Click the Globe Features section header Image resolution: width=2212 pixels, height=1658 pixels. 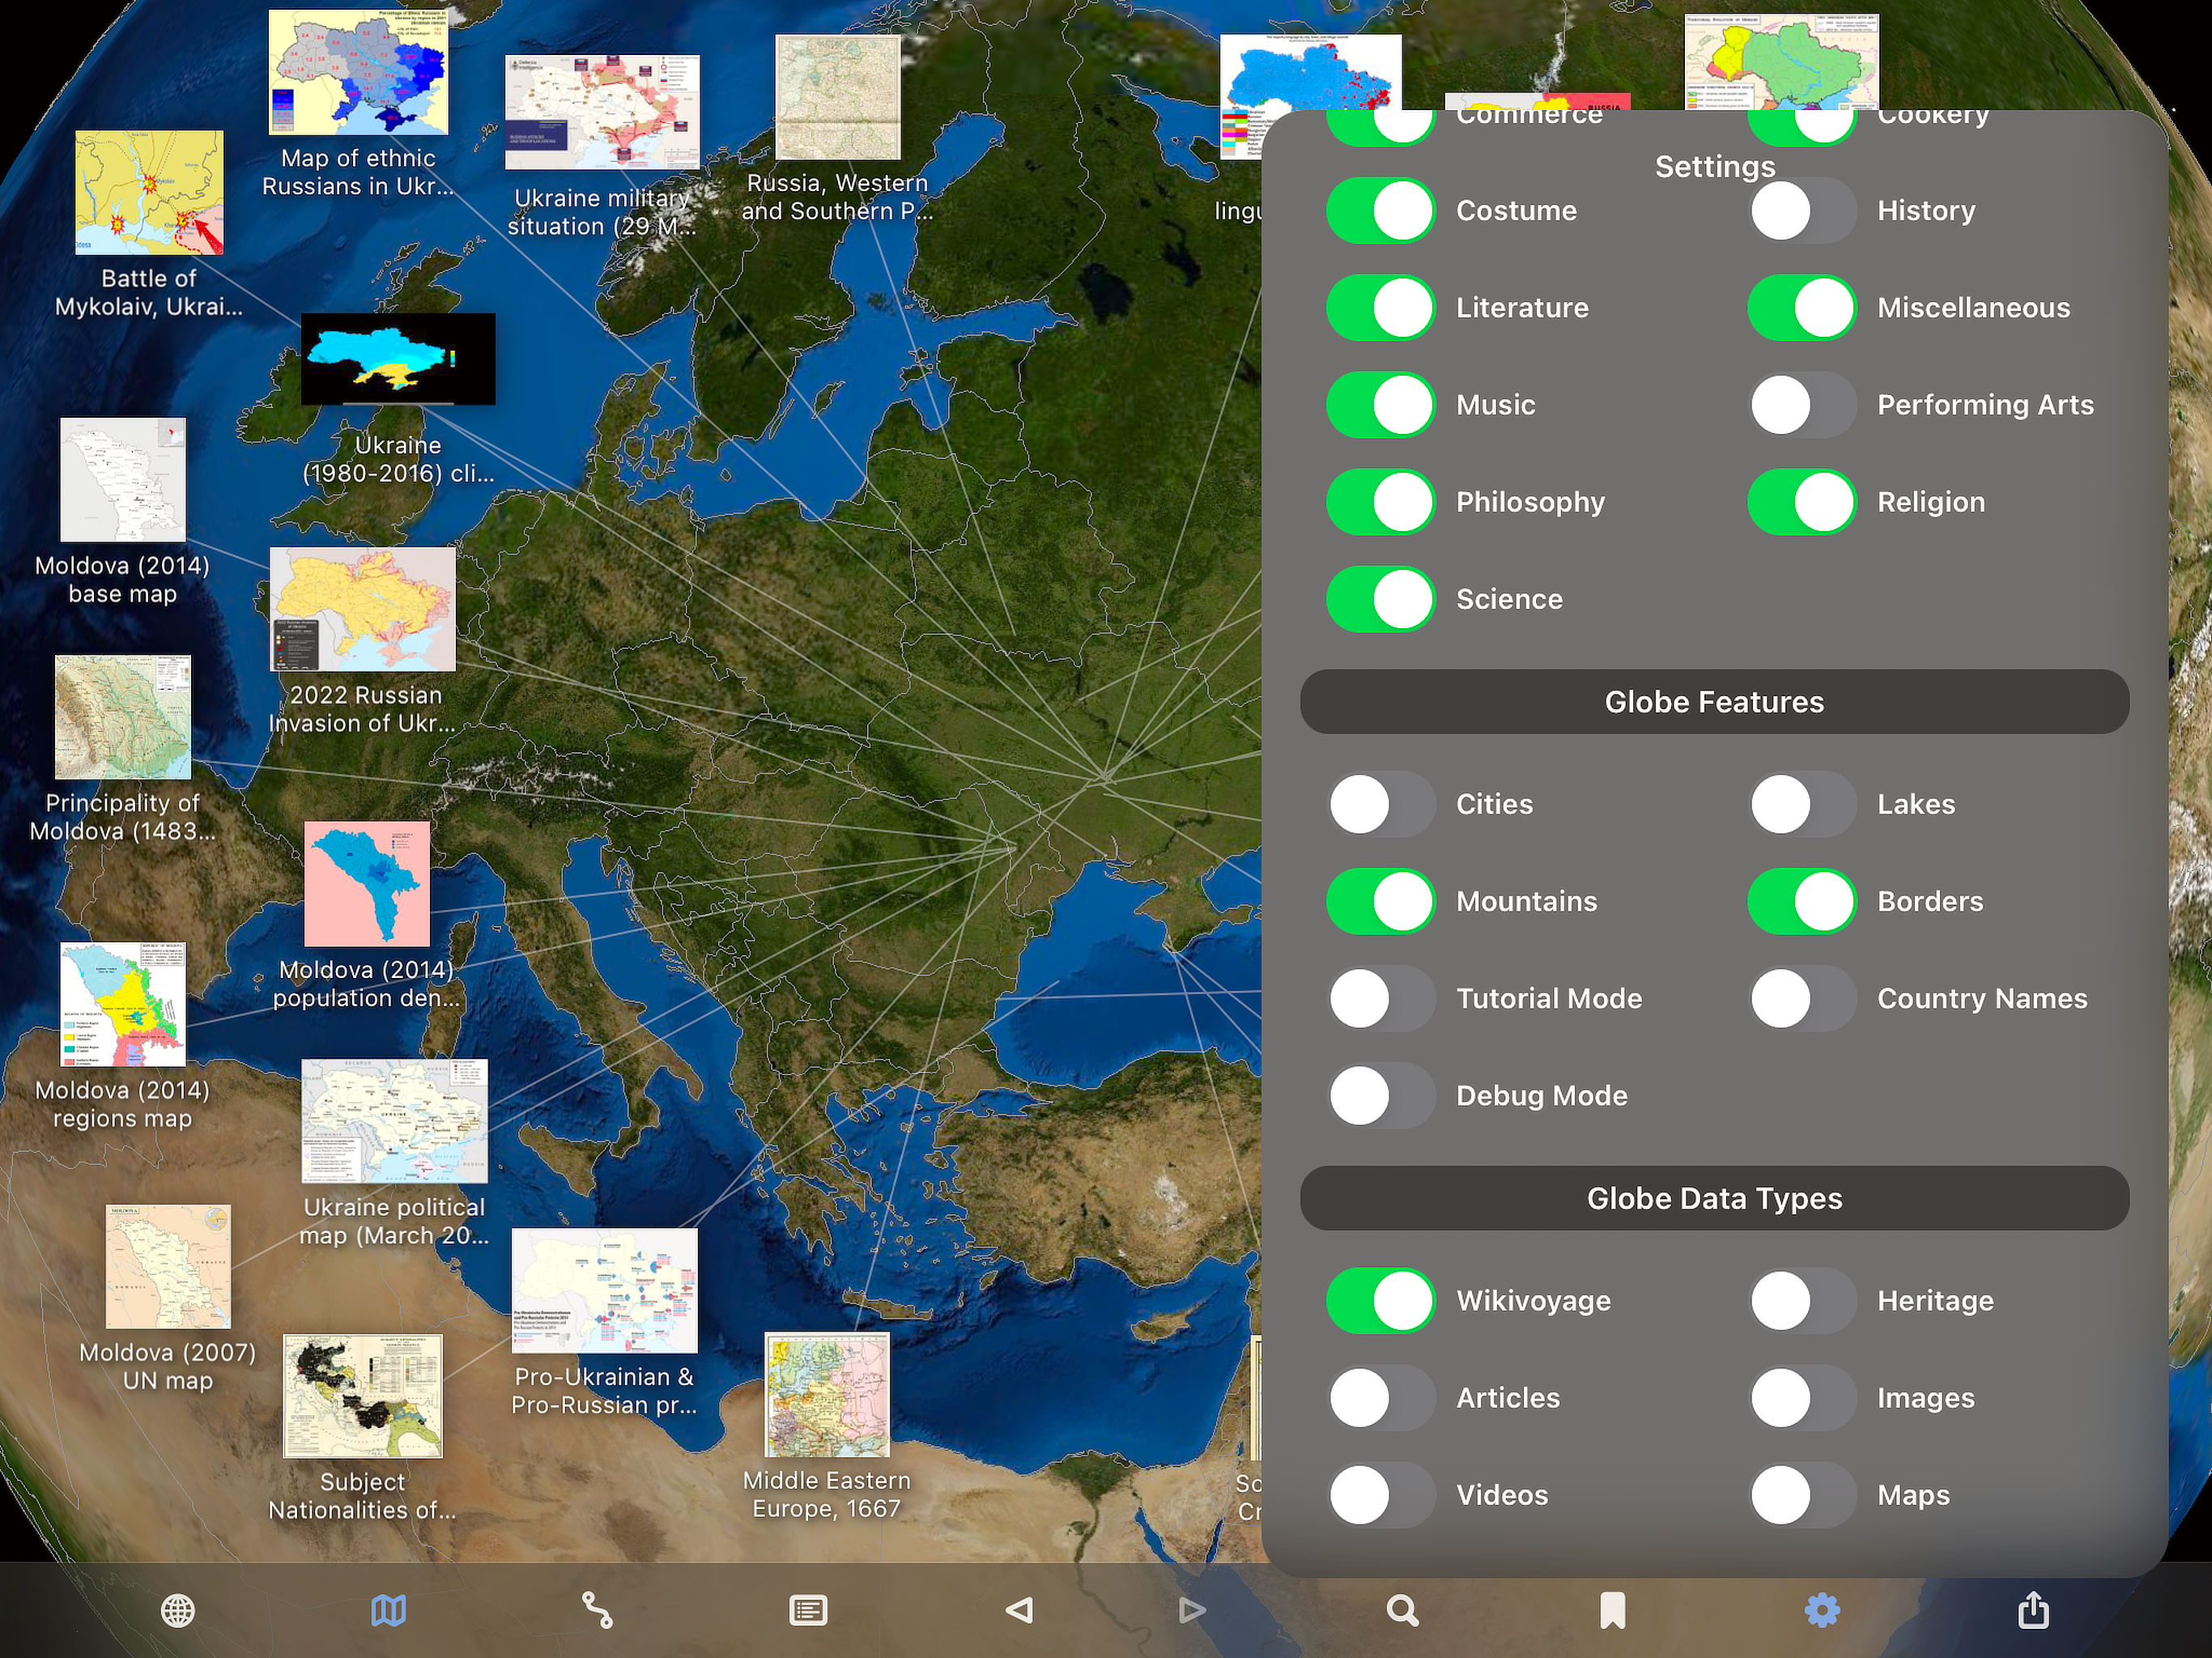coord(1714,702)
